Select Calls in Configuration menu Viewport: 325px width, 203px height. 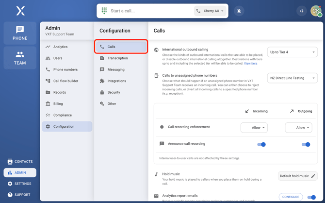[x=121, y=47]
